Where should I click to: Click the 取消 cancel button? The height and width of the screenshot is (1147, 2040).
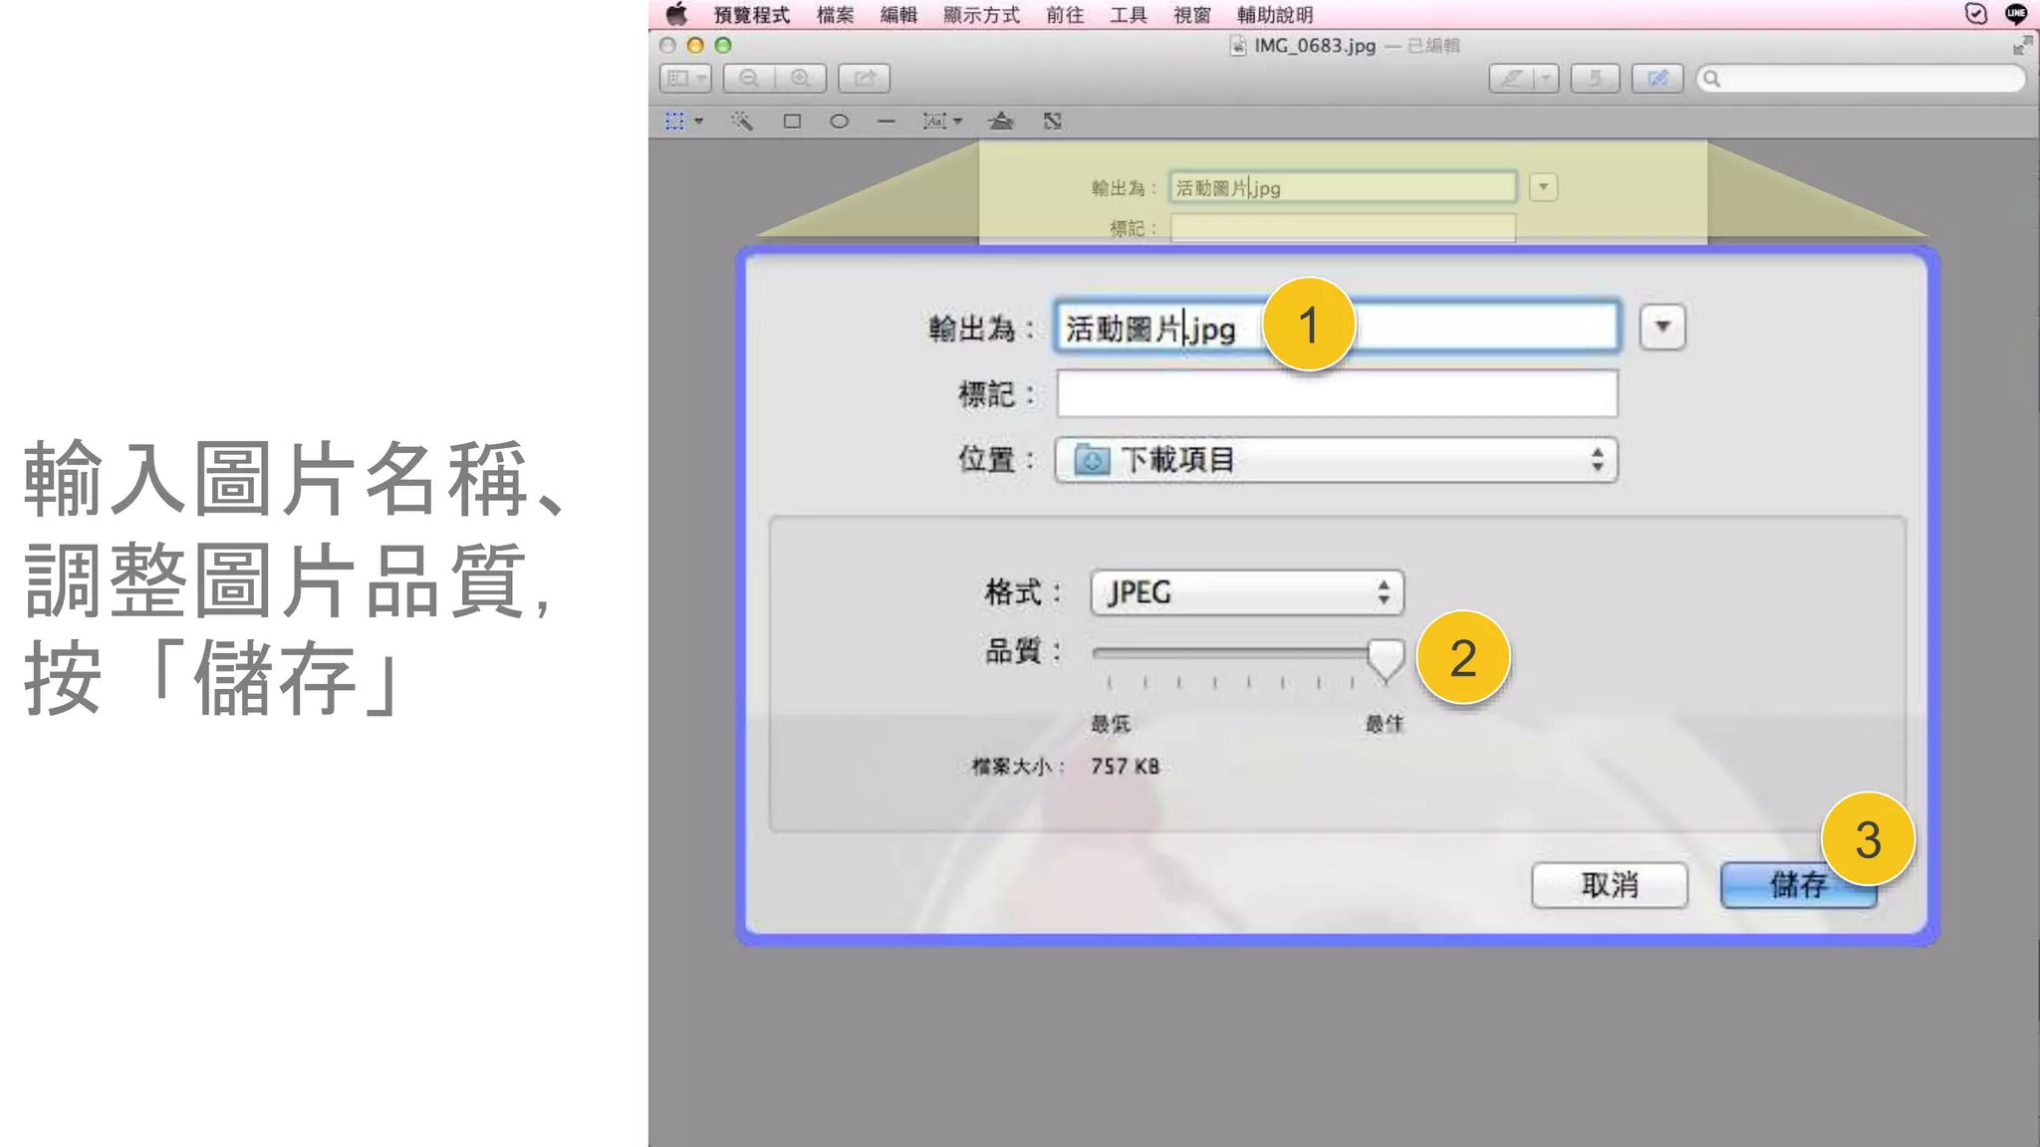1609,885
